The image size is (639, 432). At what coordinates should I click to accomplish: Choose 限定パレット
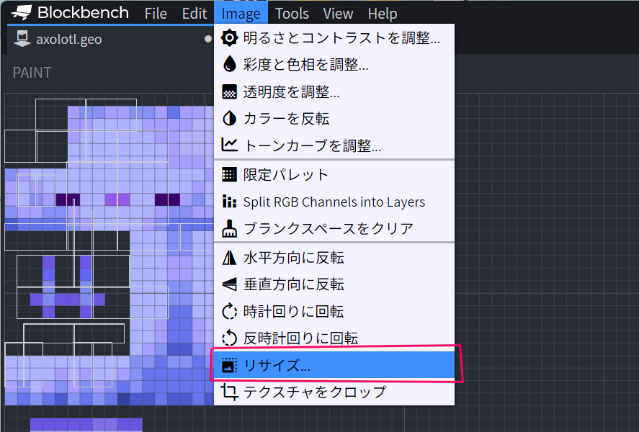pos(334,175)
